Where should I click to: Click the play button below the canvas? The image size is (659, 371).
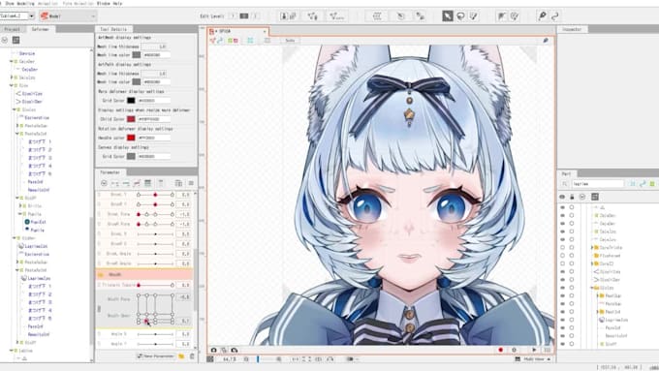[x=534, y=350]
